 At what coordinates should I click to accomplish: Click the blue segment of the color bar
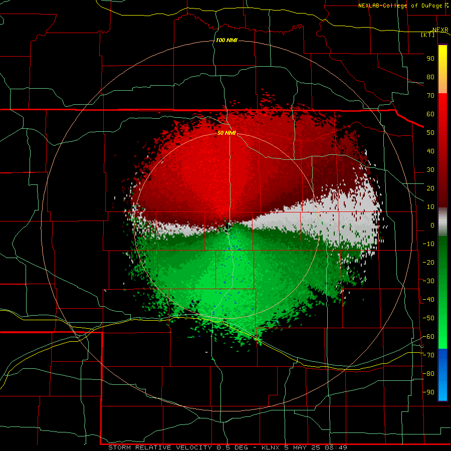click(x=442, y=374)
